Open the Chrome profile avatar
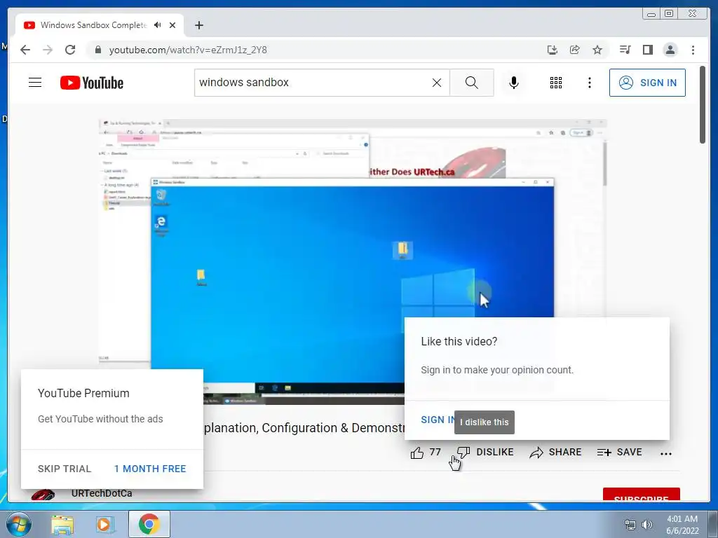 point(670,50)
